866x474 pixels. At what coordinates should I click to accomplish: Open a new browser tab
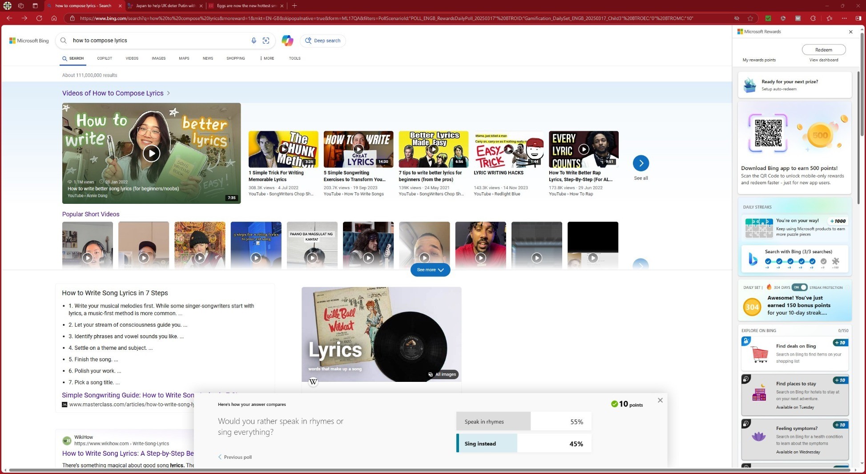click(x=294, y=6)
